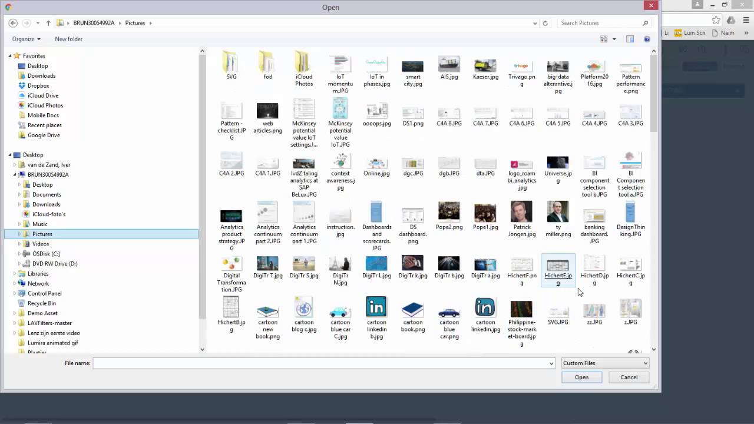Image resolution: width=754 pixels, height=424 pixels.
Task: Select cartoon linkedin b.jpg icon
Action: (x=376, y=308)
